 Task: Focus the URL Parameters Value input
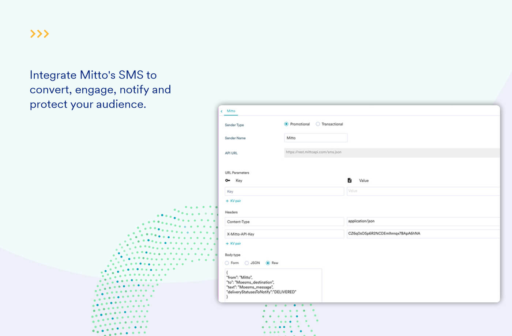click(x=423, y=191)
